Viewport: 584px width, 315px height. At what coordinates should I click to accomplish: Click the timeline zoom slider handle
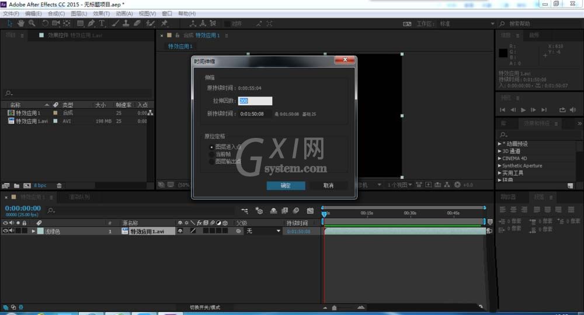coord(334,308)
